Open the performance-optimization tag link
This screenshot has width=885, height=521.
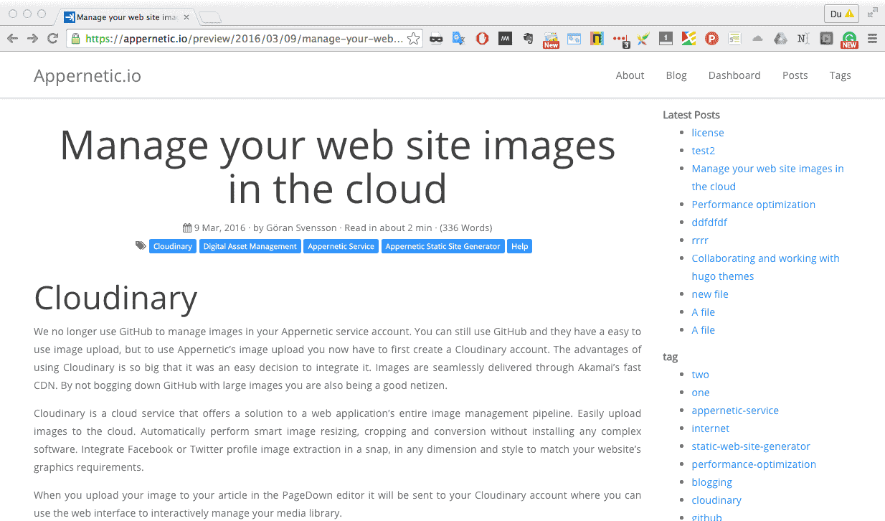pyautogui.click(x=754, y=464)
